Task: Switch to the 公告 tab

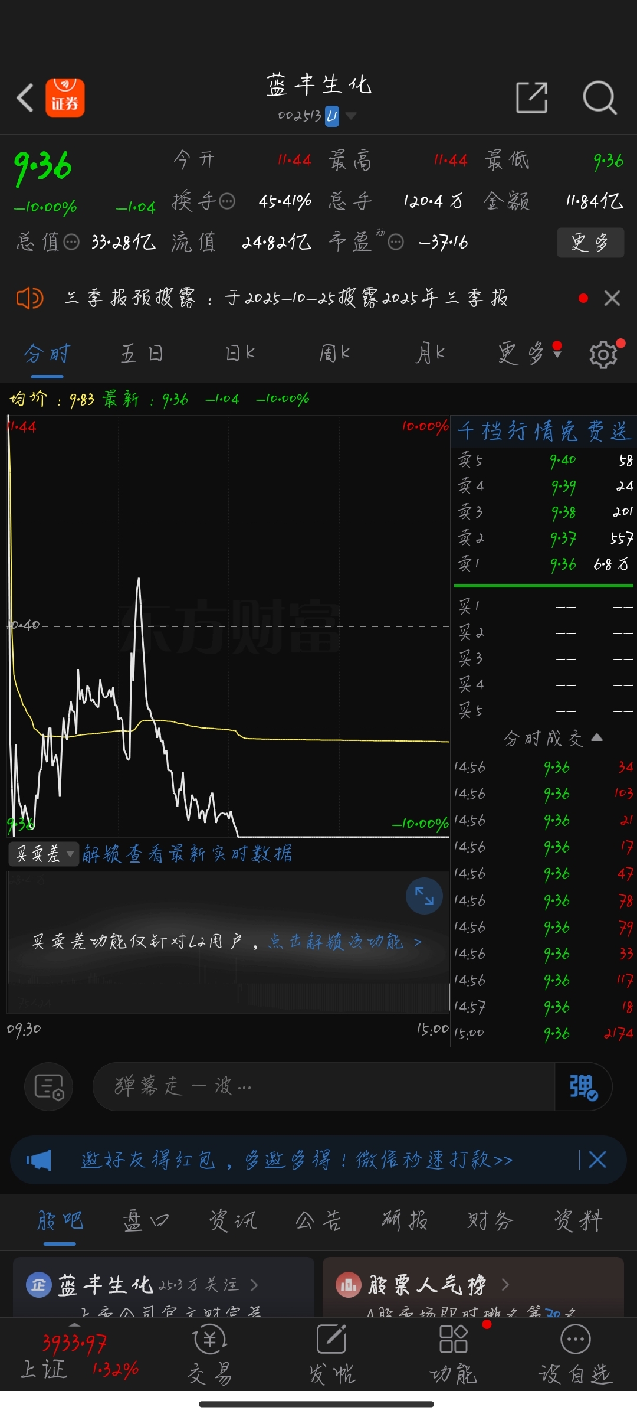Action: point(318,1220)
